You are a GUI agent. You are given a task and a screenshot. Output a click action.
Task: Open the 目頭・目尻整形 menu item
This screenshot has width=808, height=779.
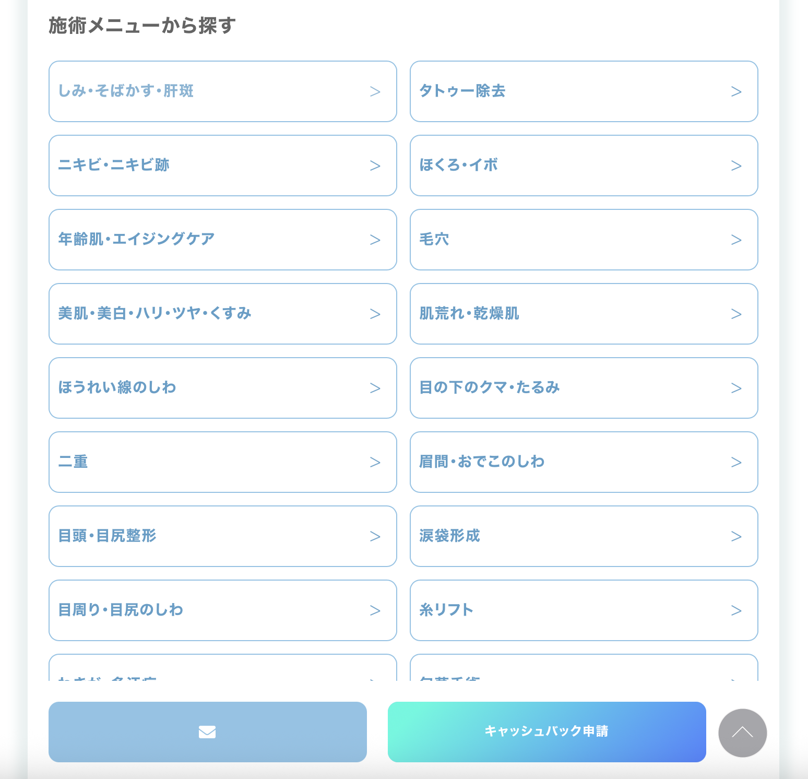pos(222,536)
